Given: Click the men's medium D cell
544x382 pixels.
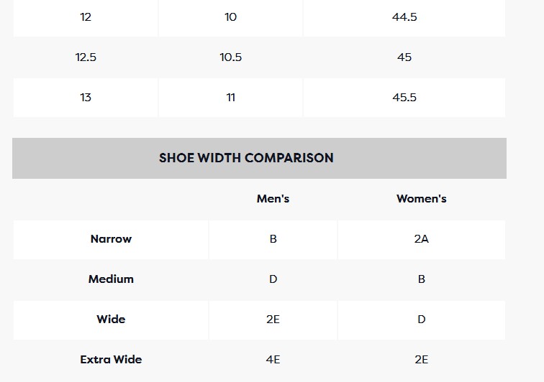Looking at the screenshot, I should [273, 279].
